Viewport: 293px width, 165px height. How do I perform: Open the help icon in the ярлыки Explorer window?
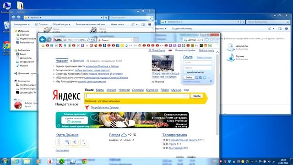(x=150, y=24)
